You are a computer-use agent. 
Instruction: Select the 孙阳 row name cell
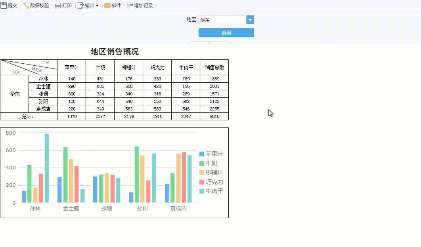click(43, 101)
